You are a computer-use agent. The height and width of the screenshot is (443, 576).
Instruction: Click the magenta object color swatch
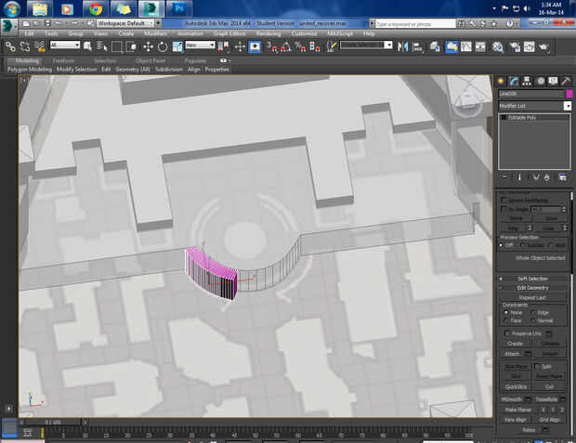(x=569, y=94)
